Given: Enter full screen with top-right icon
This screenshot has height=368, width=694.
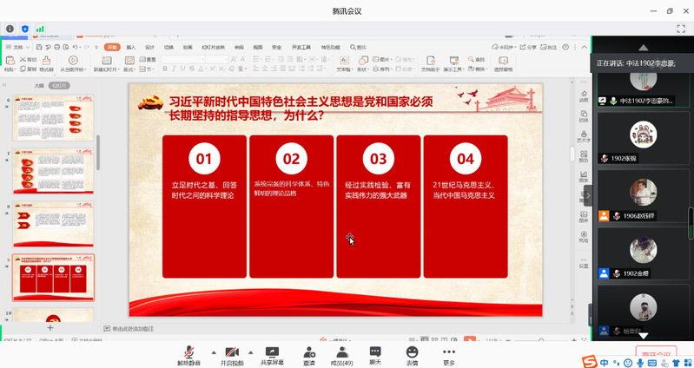Looking at the screenshot, I should (681, 29).
